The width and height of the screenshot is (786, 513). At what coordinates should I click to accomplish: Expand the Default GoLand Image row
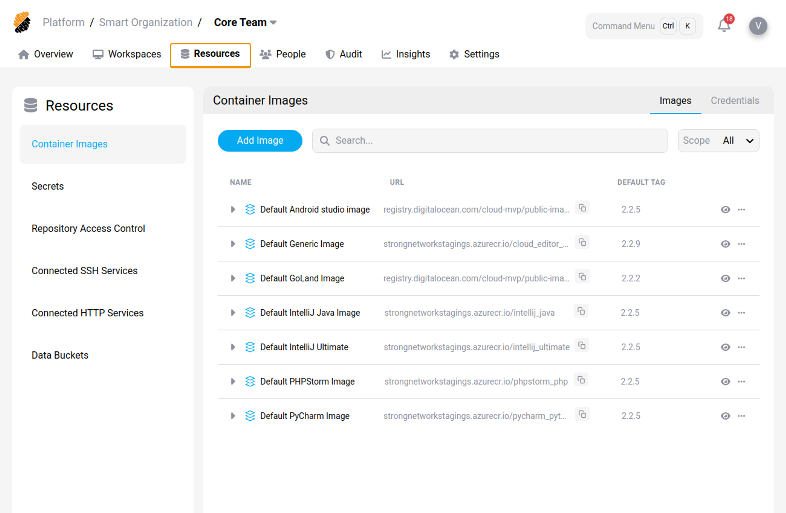[x=233, y=278]
